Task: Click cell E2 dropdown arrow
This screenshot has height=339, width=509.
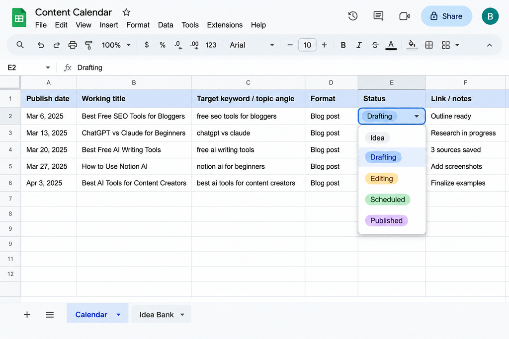Action: 417,116
